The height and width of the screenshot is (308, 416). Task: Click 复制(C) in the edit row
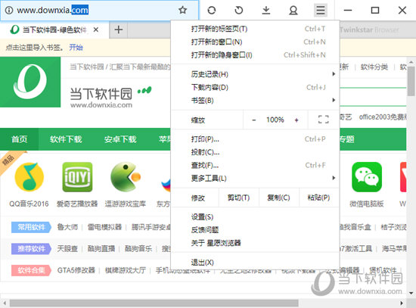tap(279, 198)
